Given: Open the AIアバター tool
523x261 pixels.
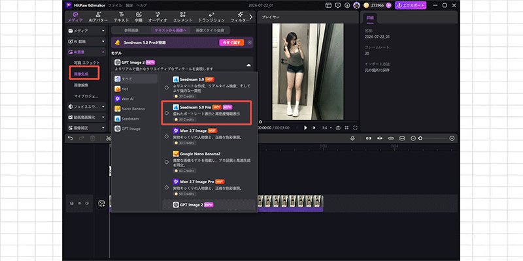Looking at the screenshot, I should pyautogui.click(x=98, y=17).
